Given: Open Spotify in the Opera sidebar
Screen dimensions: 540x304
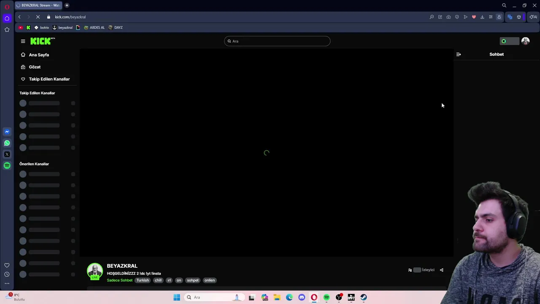Looking at the screenshot, I should click(7, 166).
